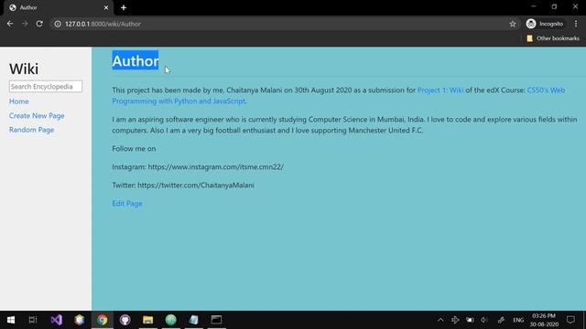The image size is (586, 329).
Task: Open the green round app in taskbar
Action: click(171, 320)
